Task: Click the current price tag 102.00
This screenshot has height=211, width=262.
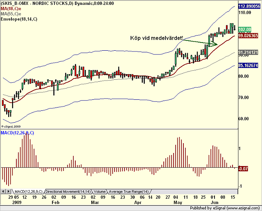Action: point(245,29)
